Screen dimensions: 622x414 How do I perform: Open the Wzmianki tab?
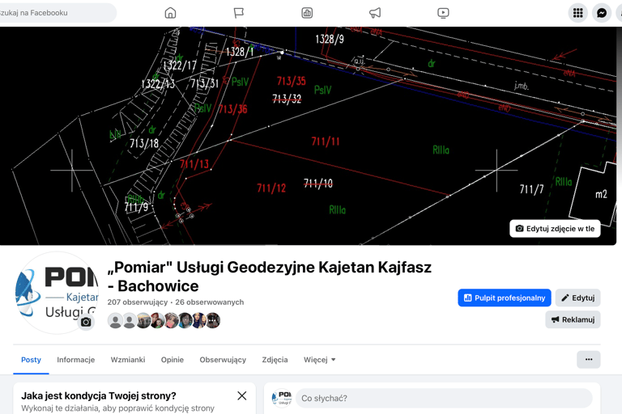point(128,360)
